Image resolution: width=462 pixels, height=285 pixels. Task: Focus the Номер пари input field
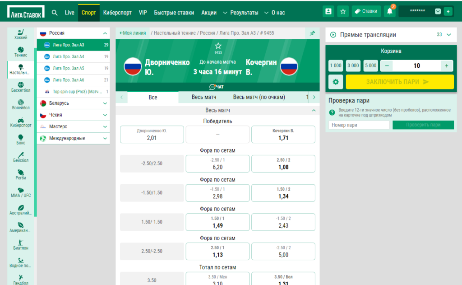pos(359,125)
